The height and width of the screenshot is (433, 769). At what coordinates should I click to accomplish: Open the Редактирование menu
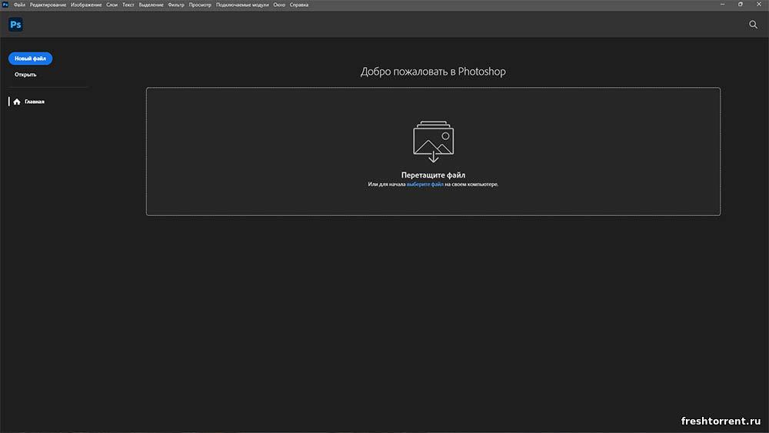48,5
